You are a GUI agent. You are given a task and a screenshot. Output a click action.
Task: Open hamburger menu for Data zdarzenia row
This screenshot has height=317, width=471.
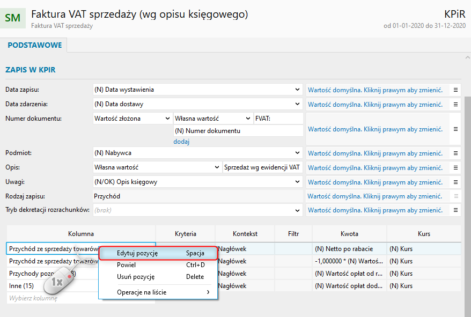[455, 104]
